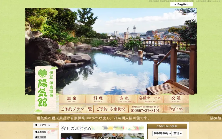
Task: Click the ご宿泊日から検索 search header
Action: click(167, 126)
